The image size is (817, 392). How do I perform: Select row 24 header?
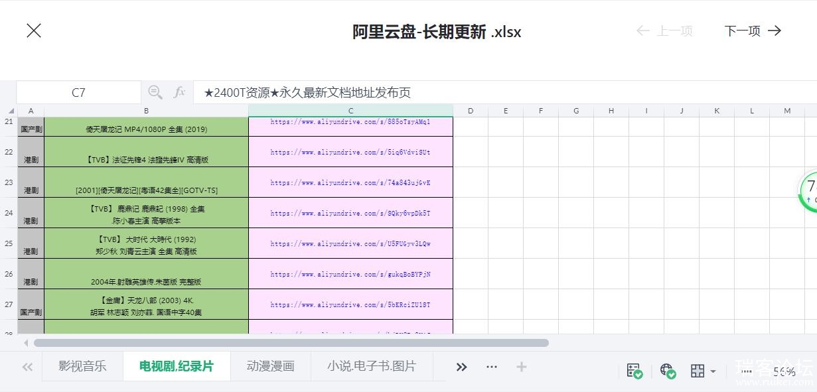9,213
